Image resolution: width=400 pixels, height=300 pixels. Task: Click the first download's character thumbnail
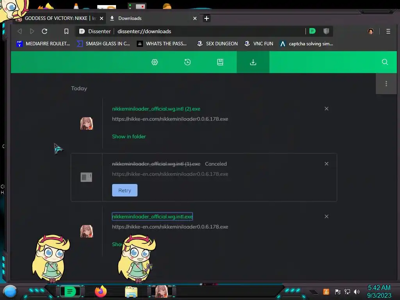click(x=87, y=123)
